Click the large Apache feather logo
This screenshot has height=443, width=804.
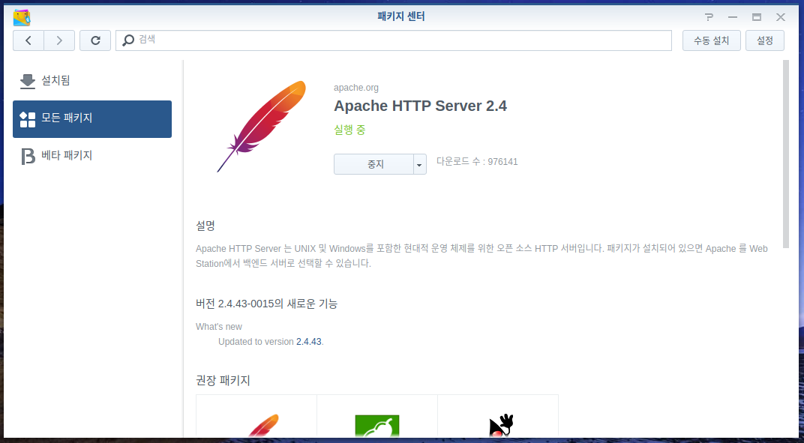pos(262,126)
